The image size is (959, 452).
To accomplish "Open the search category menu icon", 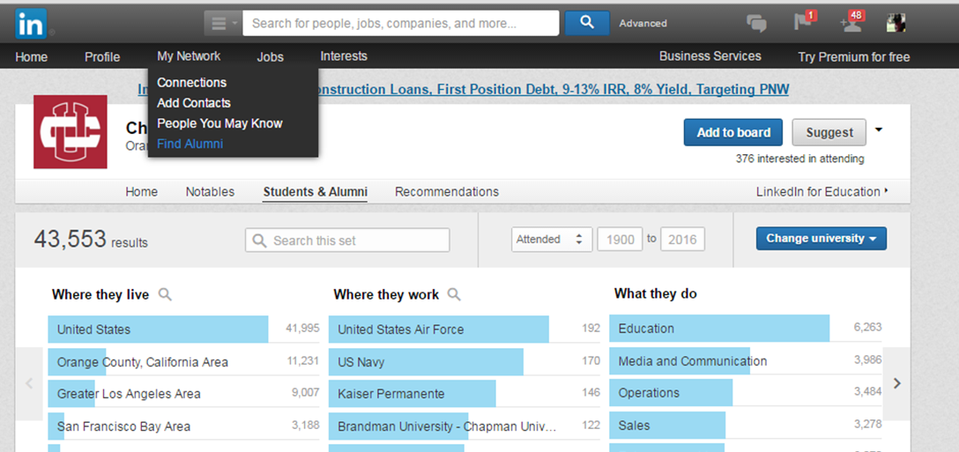I will [x=223, y=23].
